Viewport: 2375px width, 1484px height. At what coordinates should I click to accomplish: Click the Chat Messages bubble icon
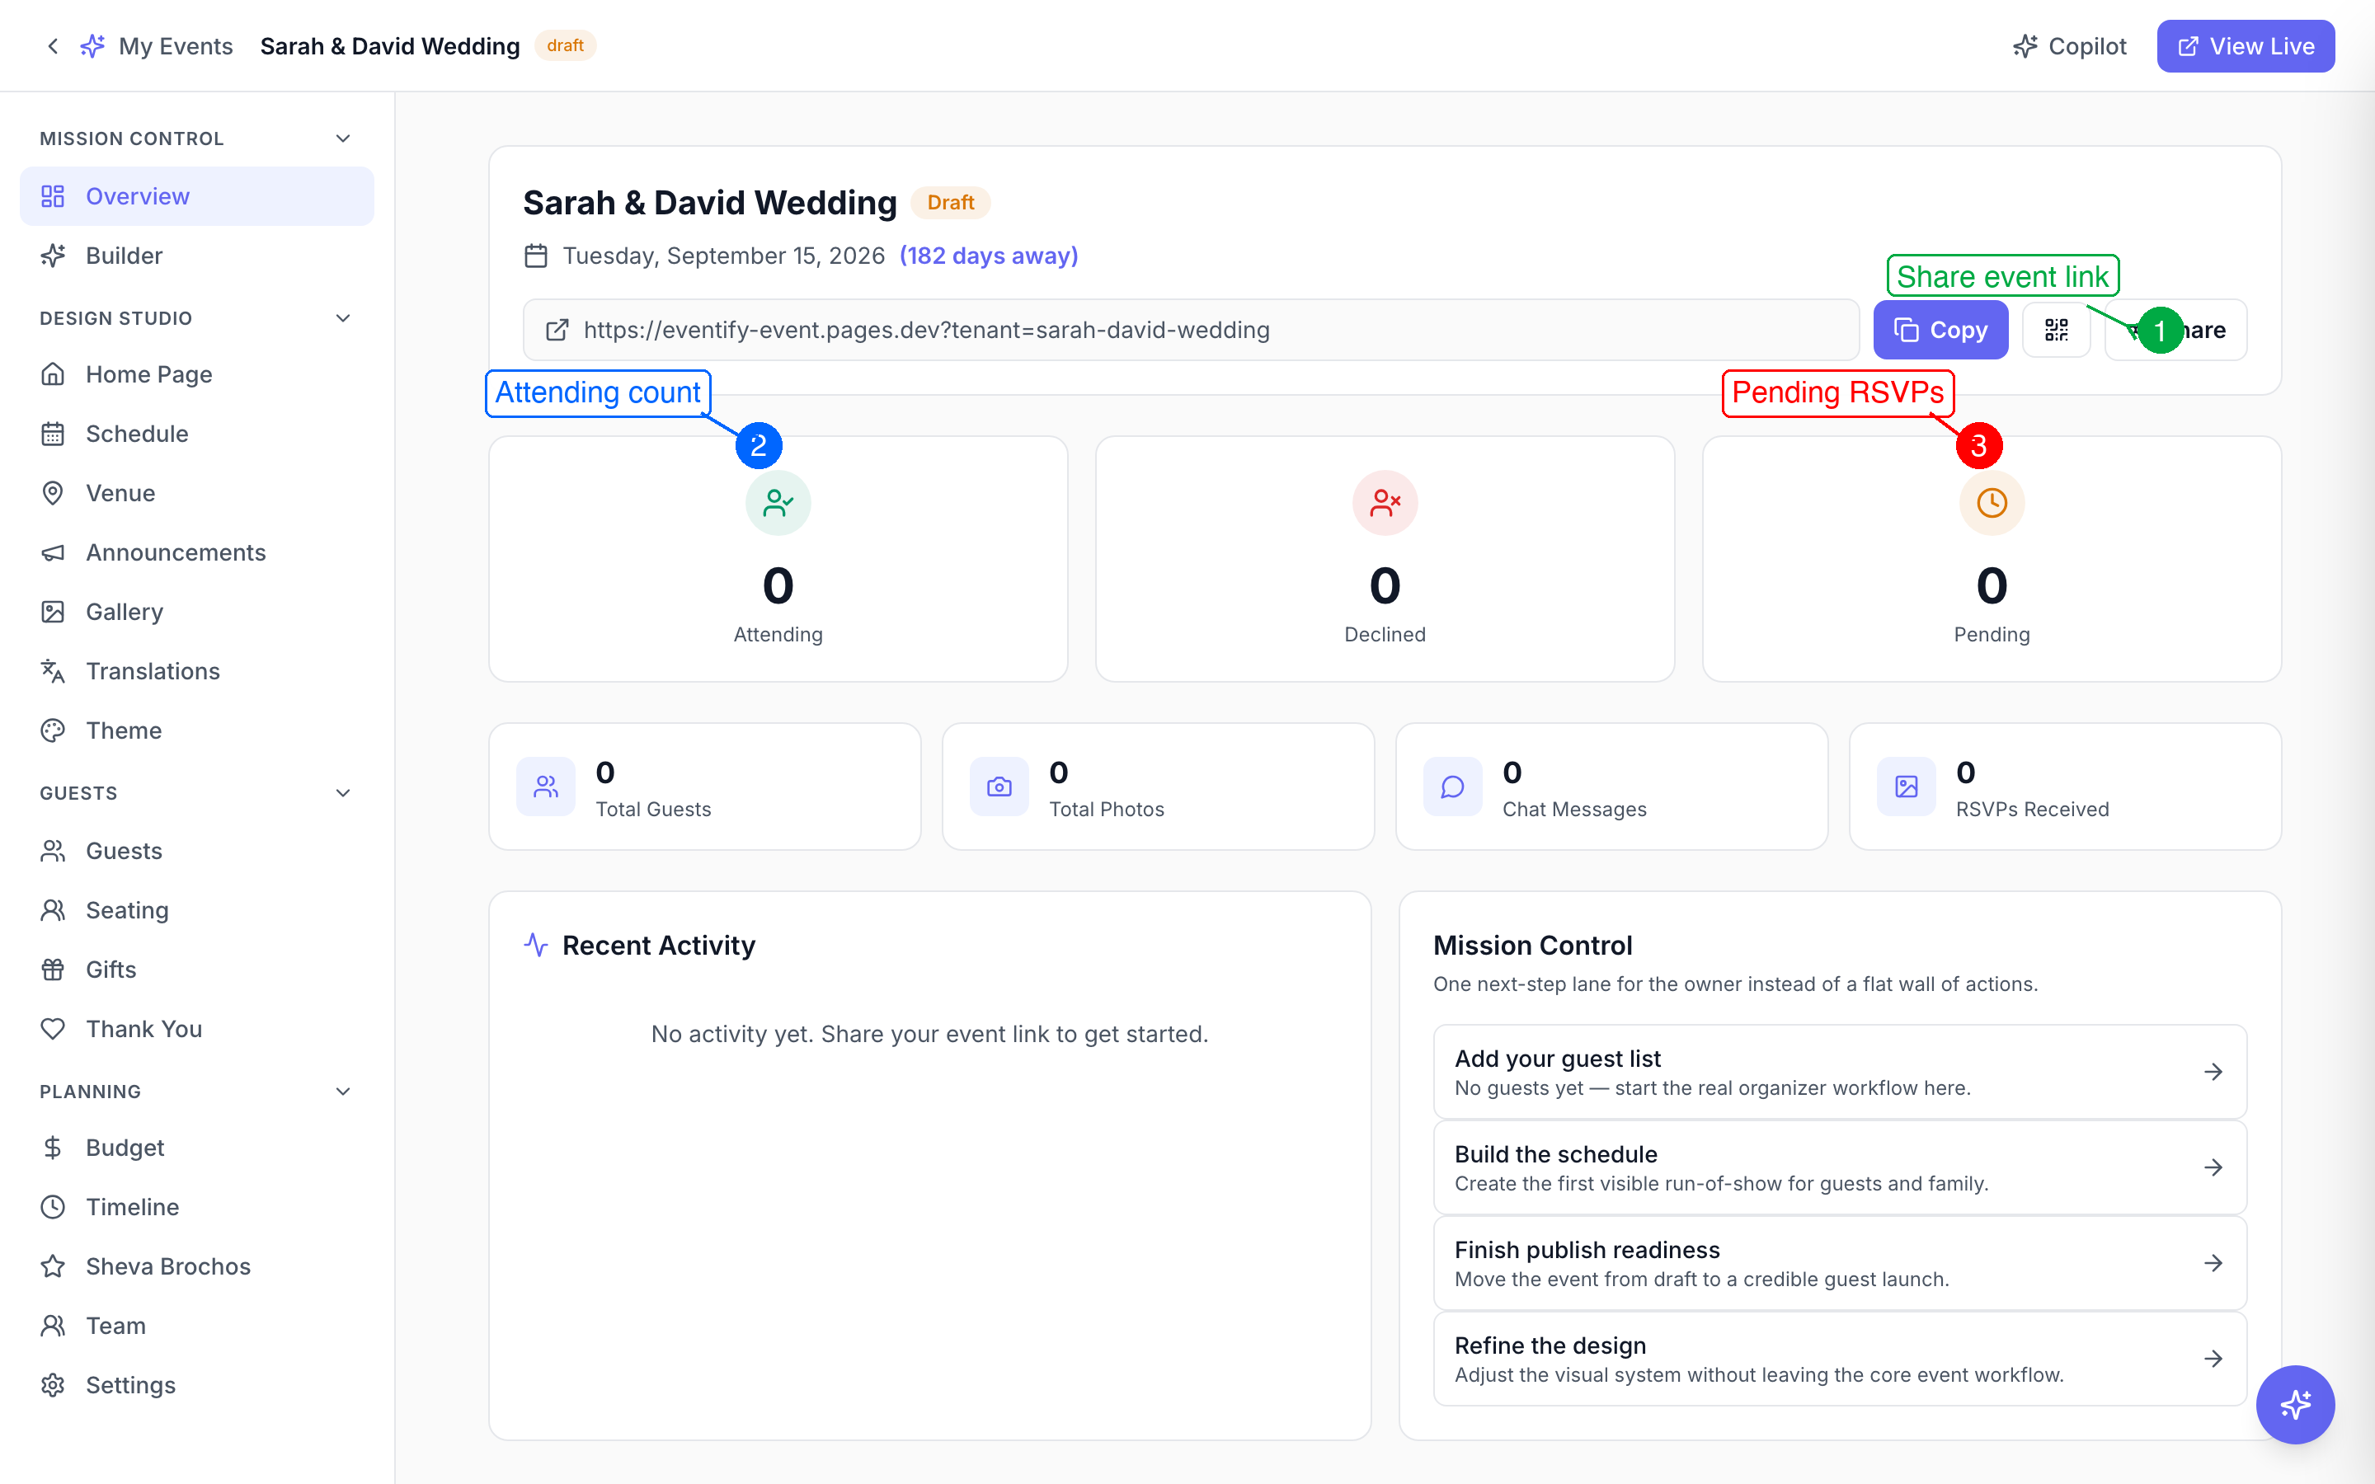click(1452, 787)
